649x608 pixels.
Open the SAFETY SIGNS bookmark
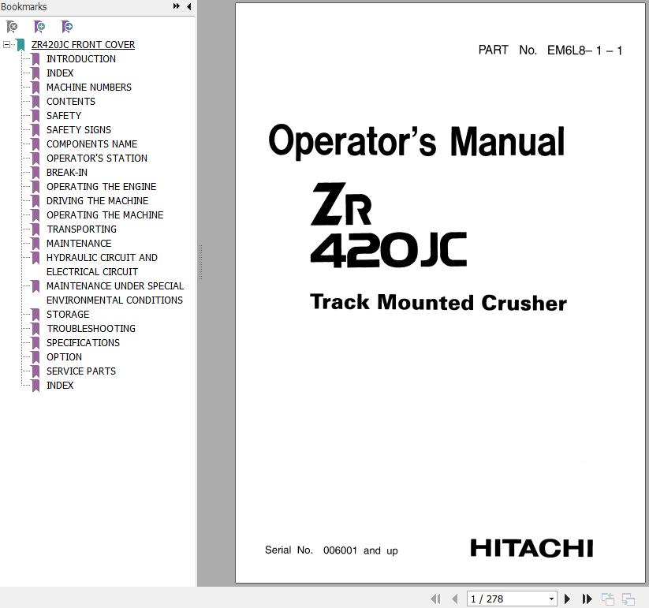click(x=79, y=130)
